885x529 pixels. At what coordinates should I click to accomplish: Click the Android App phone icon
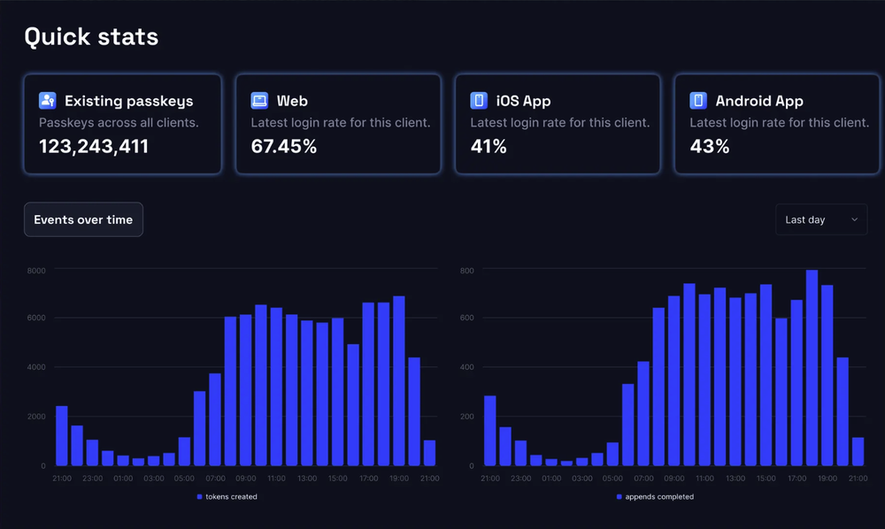[698, 101]
